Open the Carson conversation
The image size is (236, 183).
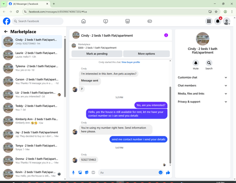32,81
